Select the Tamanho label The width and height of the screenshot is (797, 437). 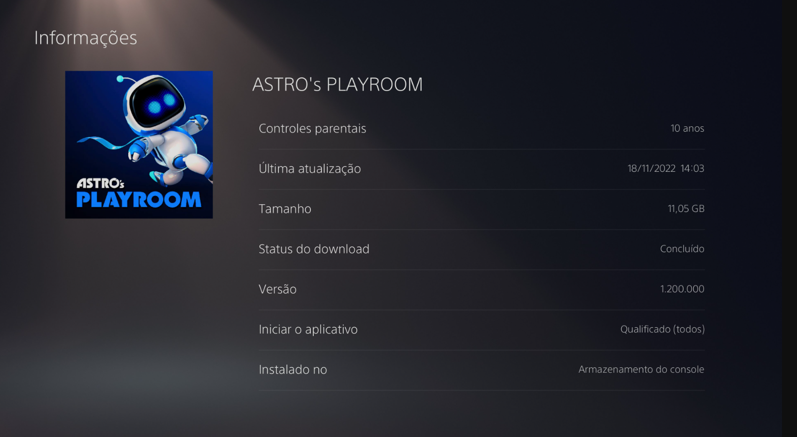tap(285, 209)
